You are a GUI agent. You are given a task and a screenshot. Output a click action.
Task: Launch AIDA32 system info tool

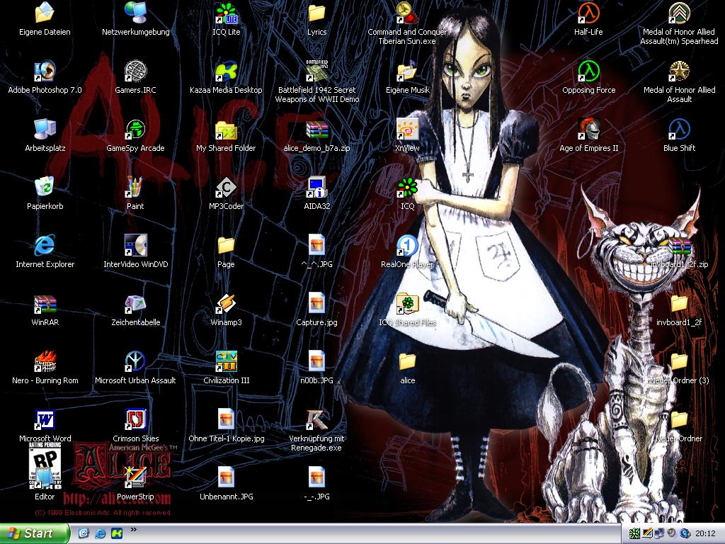point(316,188)
